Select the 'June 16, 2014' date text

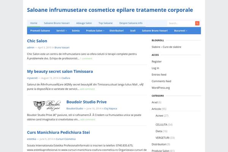tap(93, 109)
